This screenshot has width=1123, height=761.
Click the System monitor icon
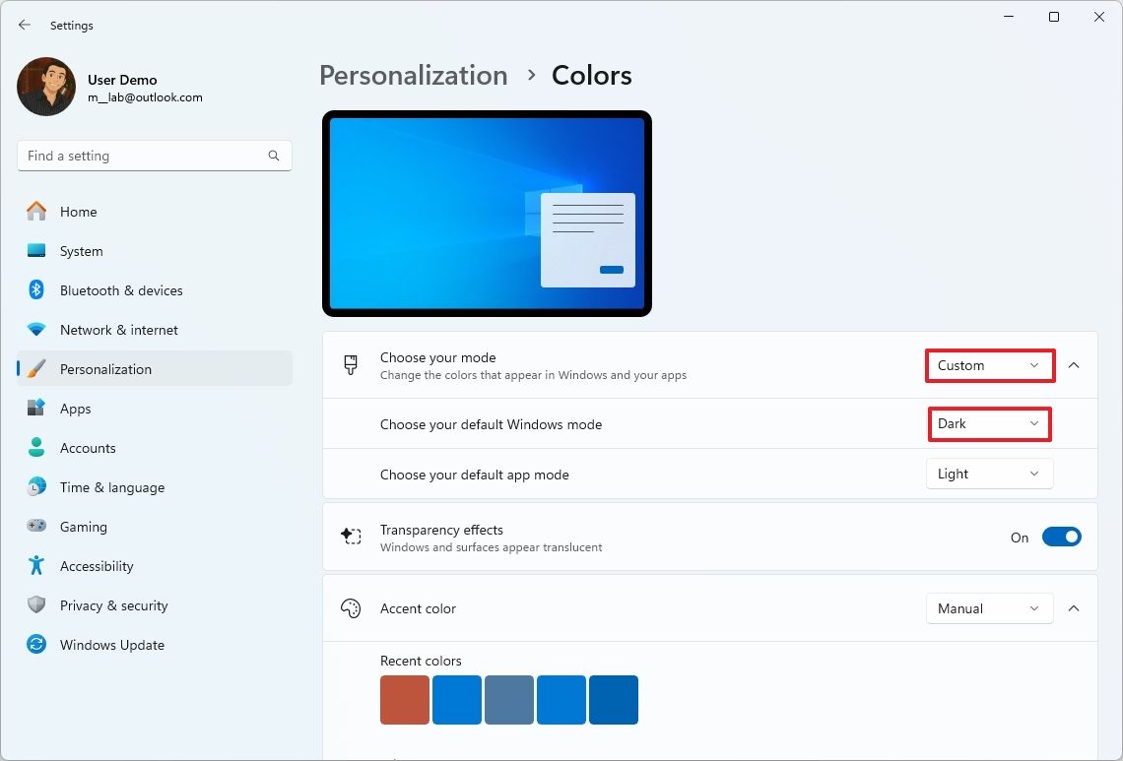click(x=36, y=251)
